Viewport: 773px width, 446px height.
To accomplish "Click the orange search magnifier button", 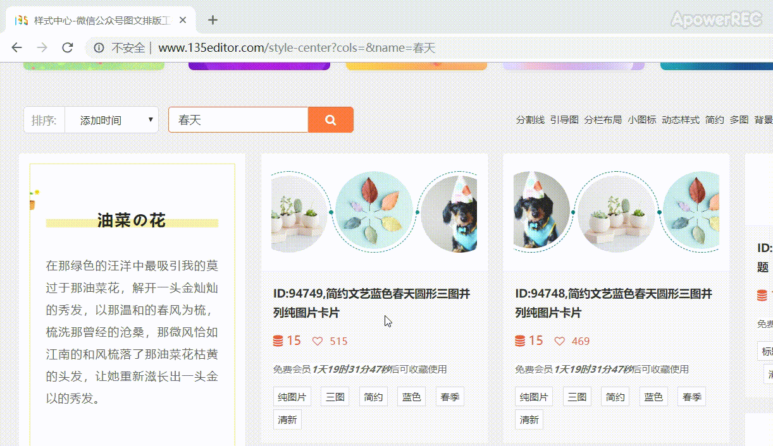I will click(x=330, y=120).
